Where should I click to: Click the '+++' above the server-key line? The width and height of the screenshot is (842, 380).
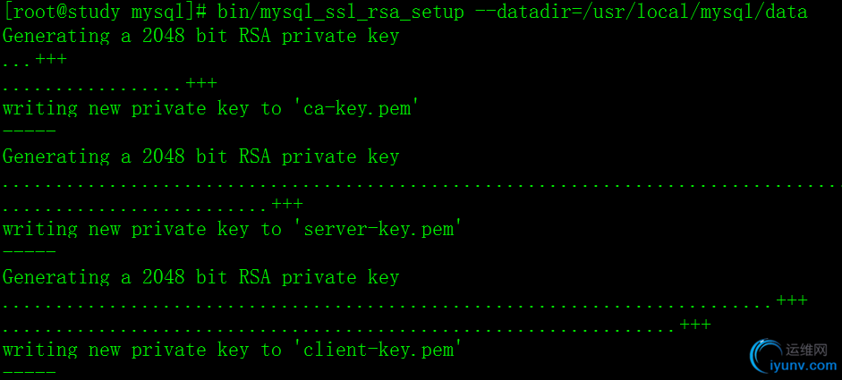287,204
